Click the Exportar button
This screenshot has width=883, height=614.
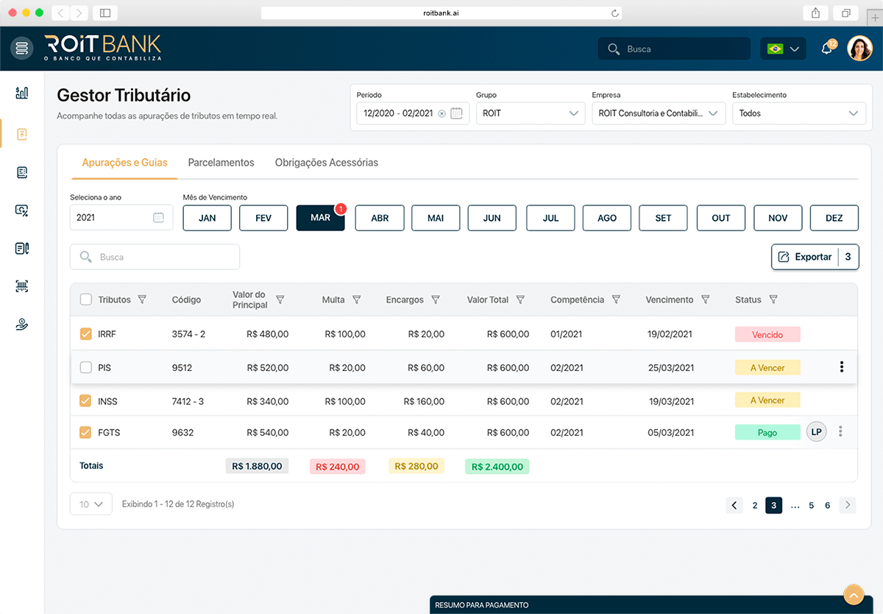pos(805,257)
